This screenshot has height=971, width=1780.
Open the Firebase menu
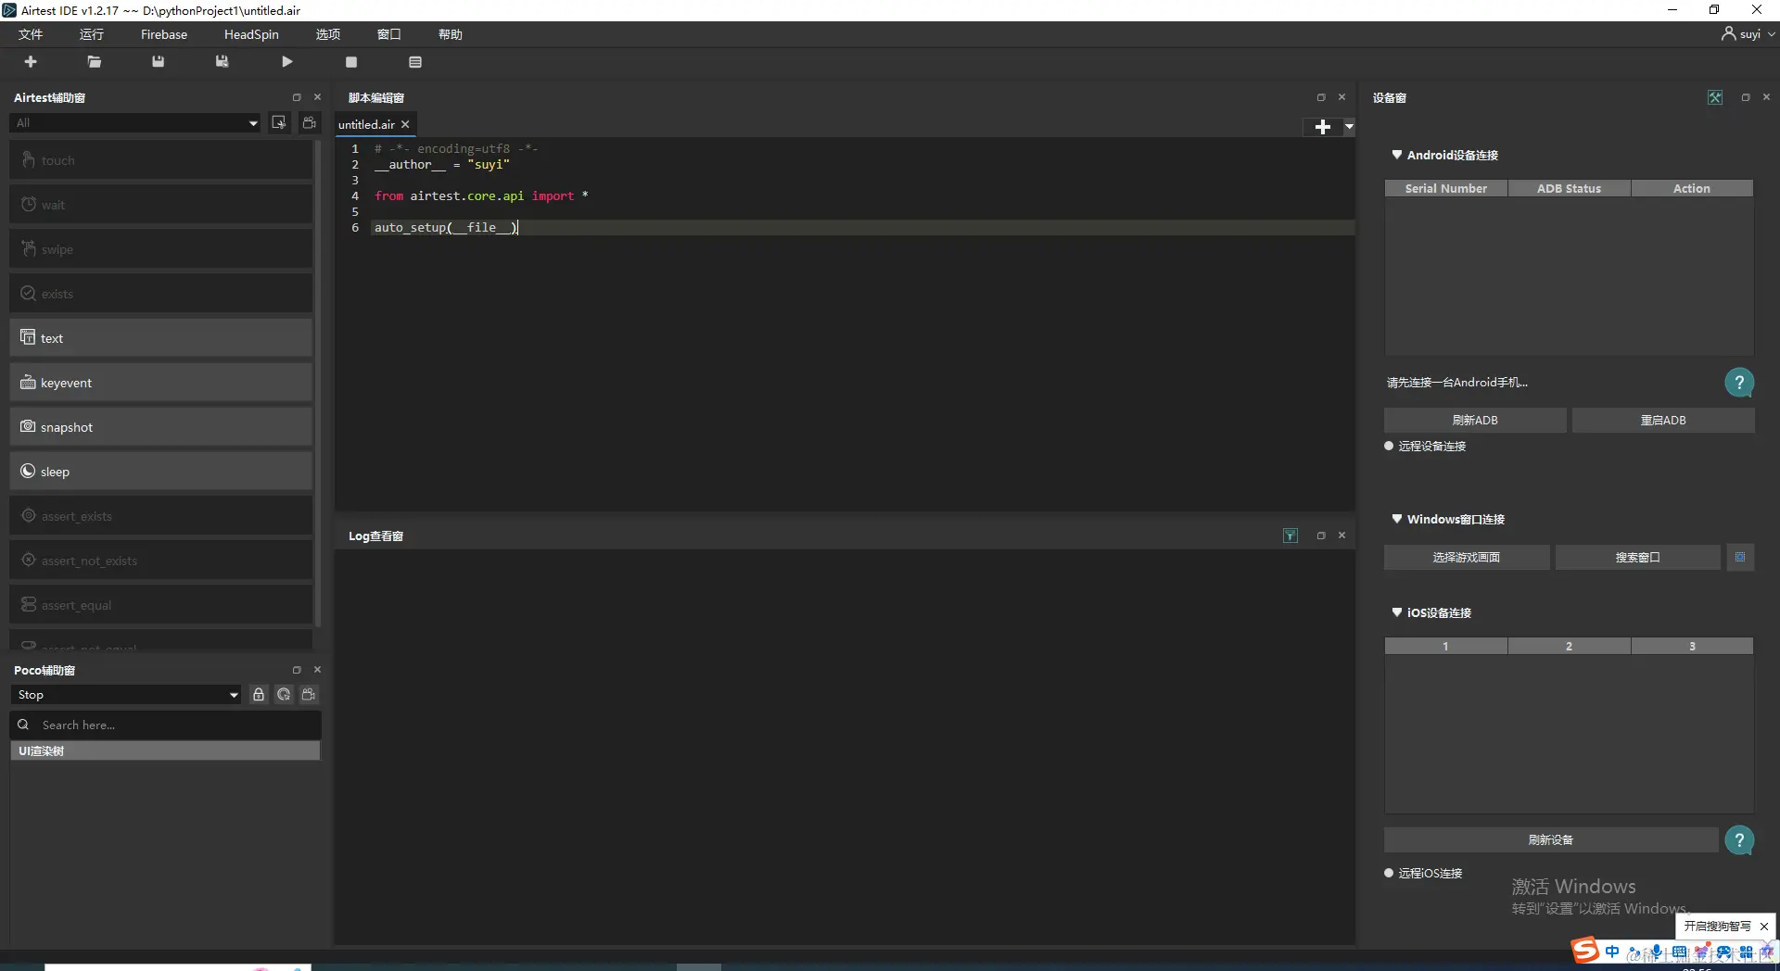click(164, 34)
